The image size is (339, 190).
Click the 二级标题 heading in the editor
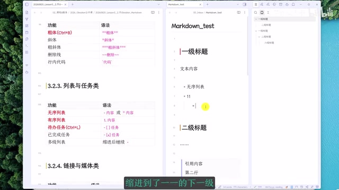coord(194,128)
